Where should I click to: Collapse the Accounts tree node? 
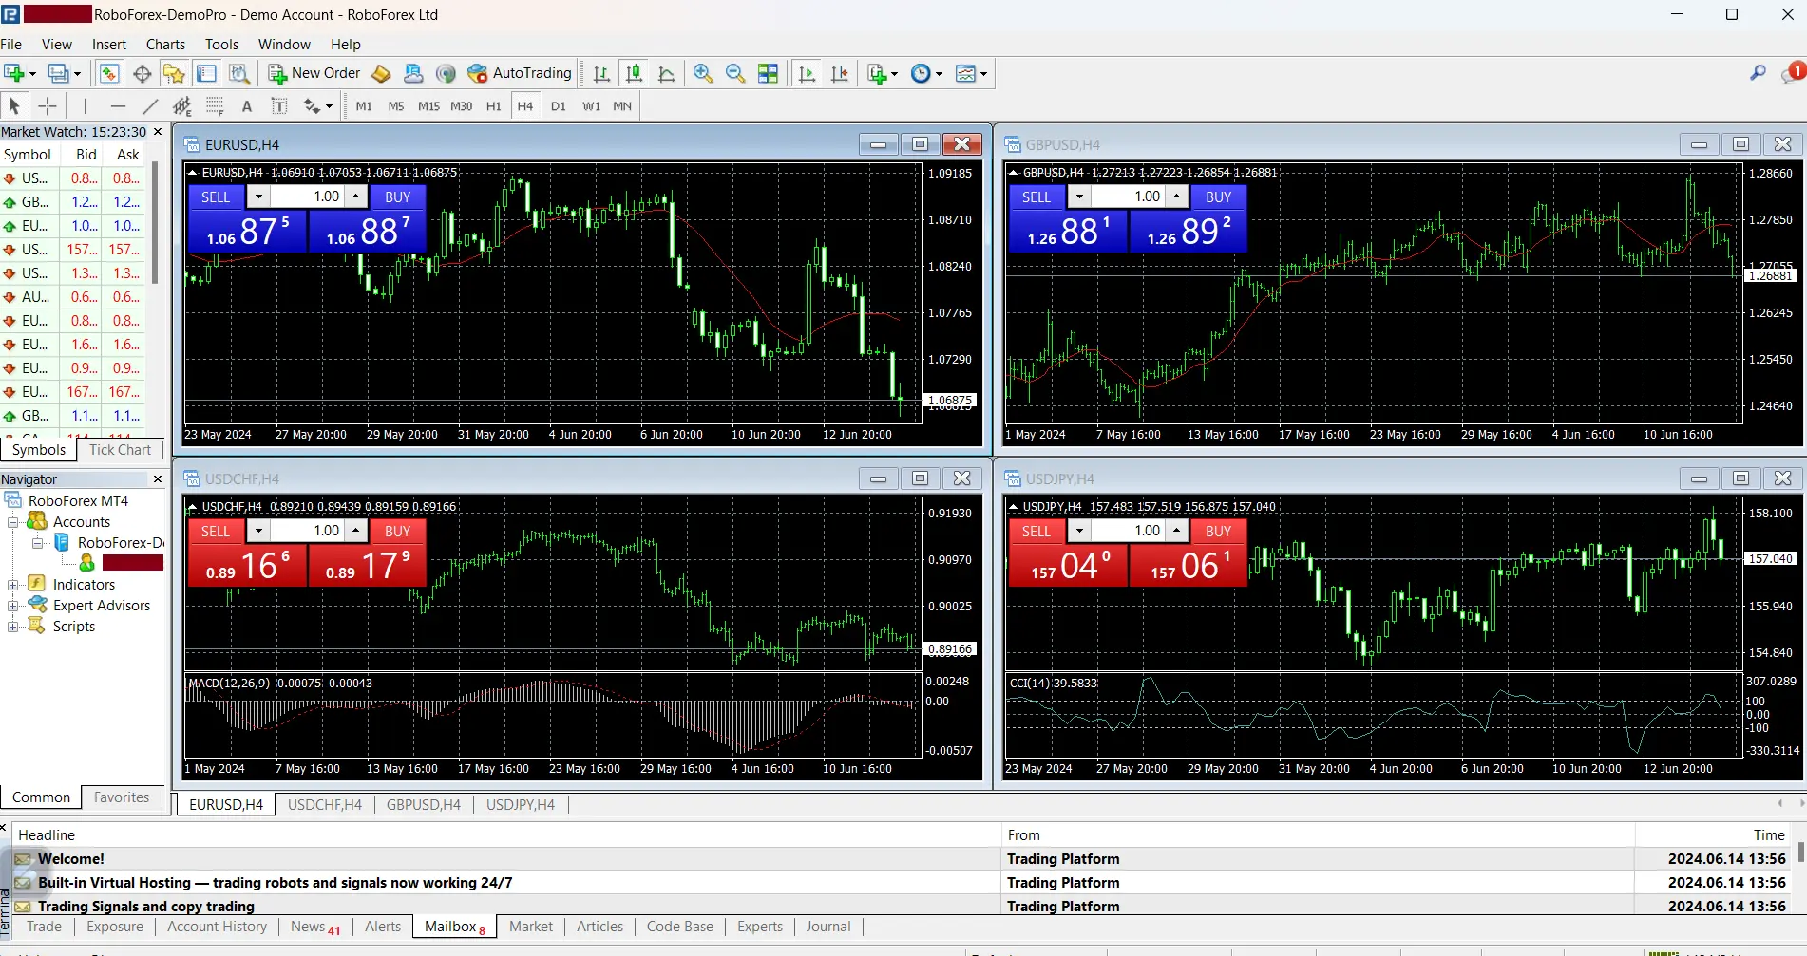12,522
